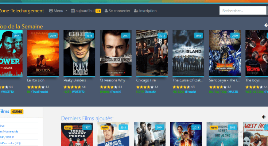
Task: Open the Menu dropdown in the navbar
Action: (x=58, y=11)
